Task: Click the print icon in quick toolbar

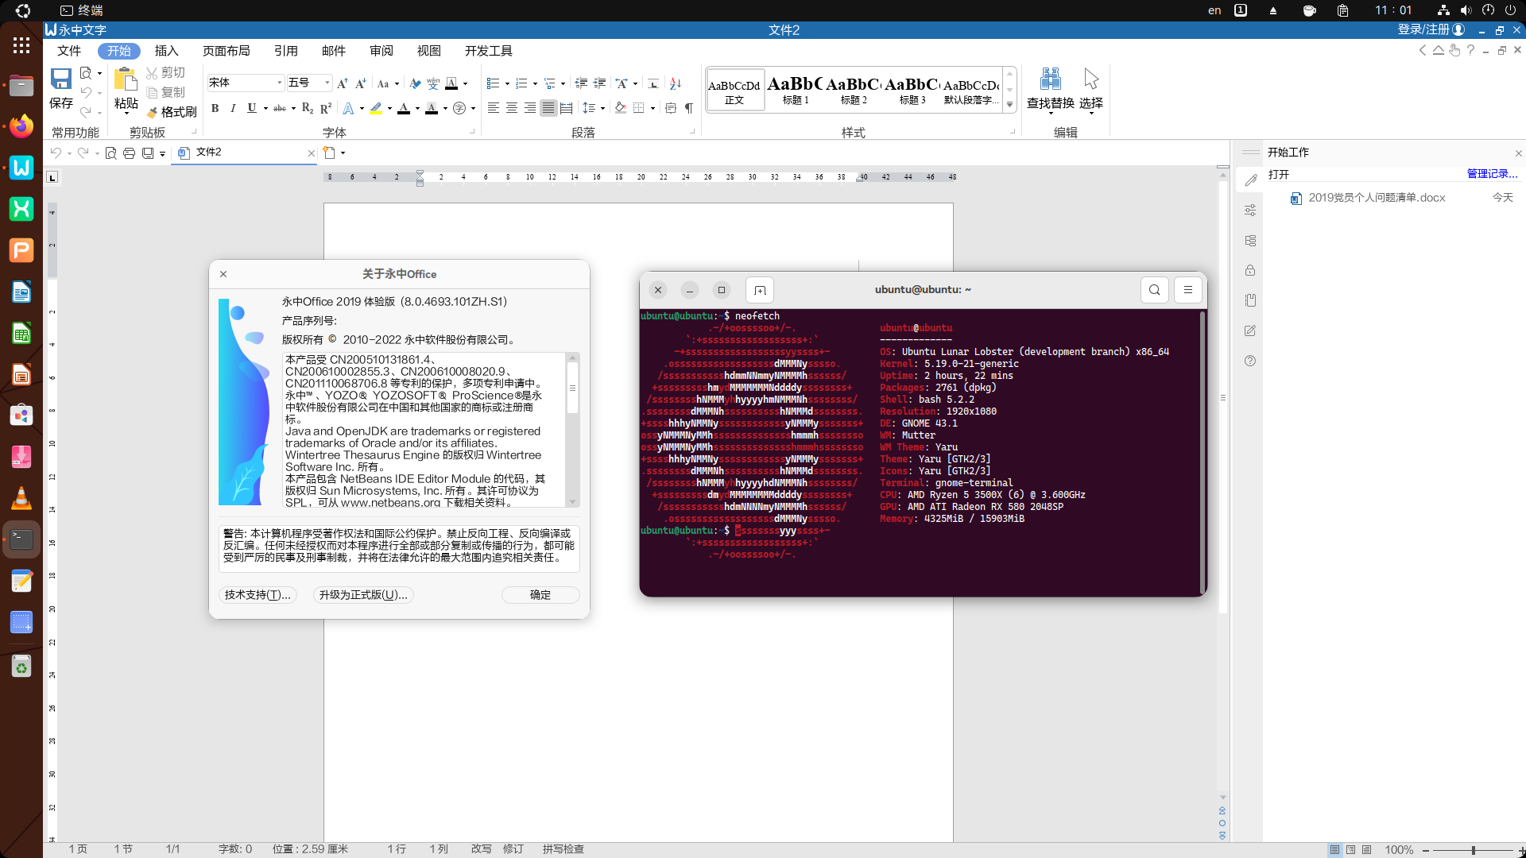Action: coord(129,153)
